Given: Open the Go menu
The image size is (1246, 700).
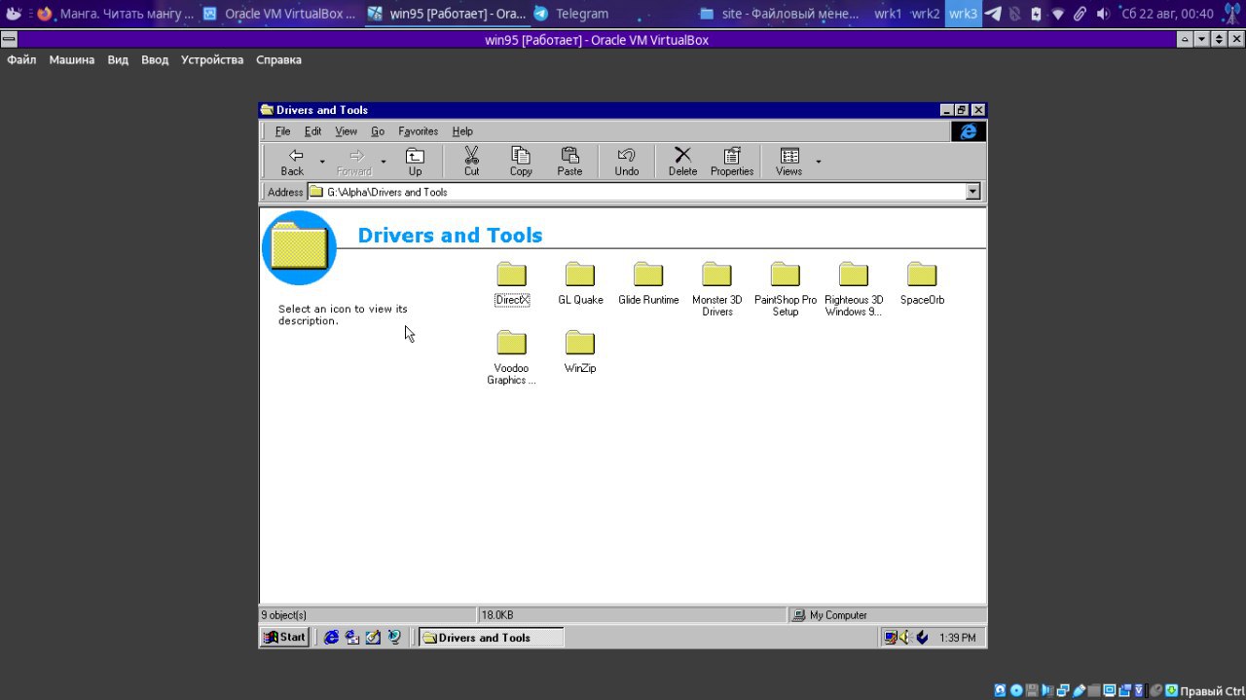Looking at the screenshot, I should [x=378, y=131].
